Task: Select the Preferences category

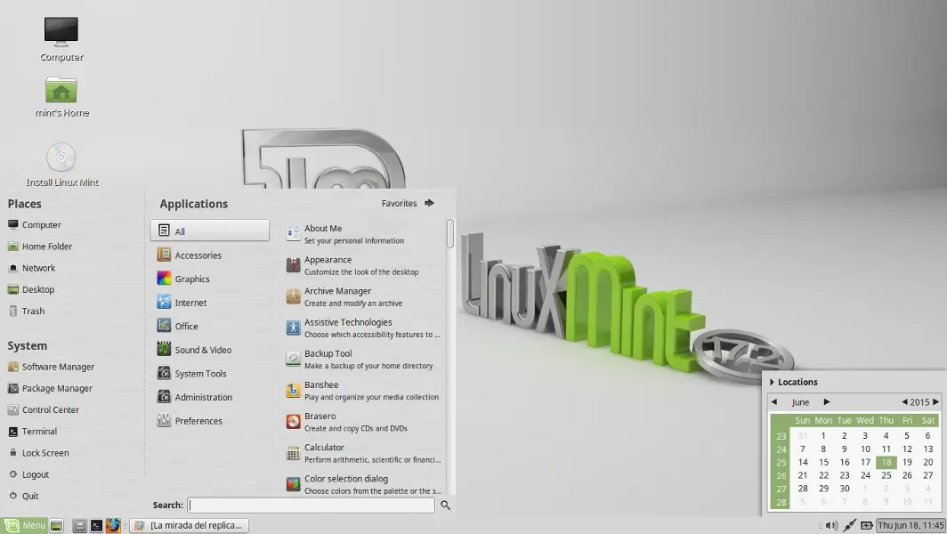Action: [210, 420]
